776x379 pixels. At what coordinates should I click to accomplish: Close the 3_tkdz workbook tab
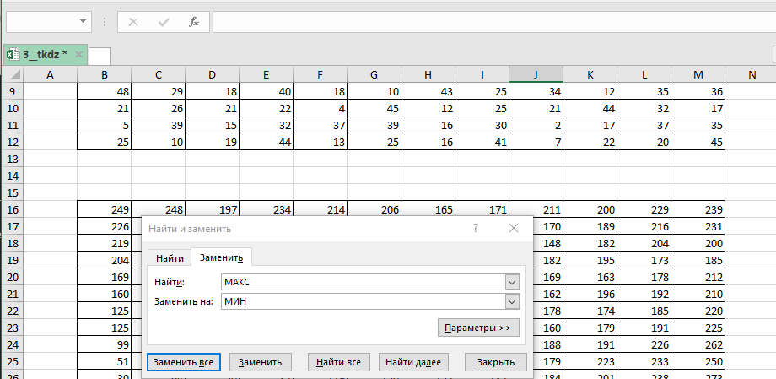pyautogui.click(x=79, y=55)
